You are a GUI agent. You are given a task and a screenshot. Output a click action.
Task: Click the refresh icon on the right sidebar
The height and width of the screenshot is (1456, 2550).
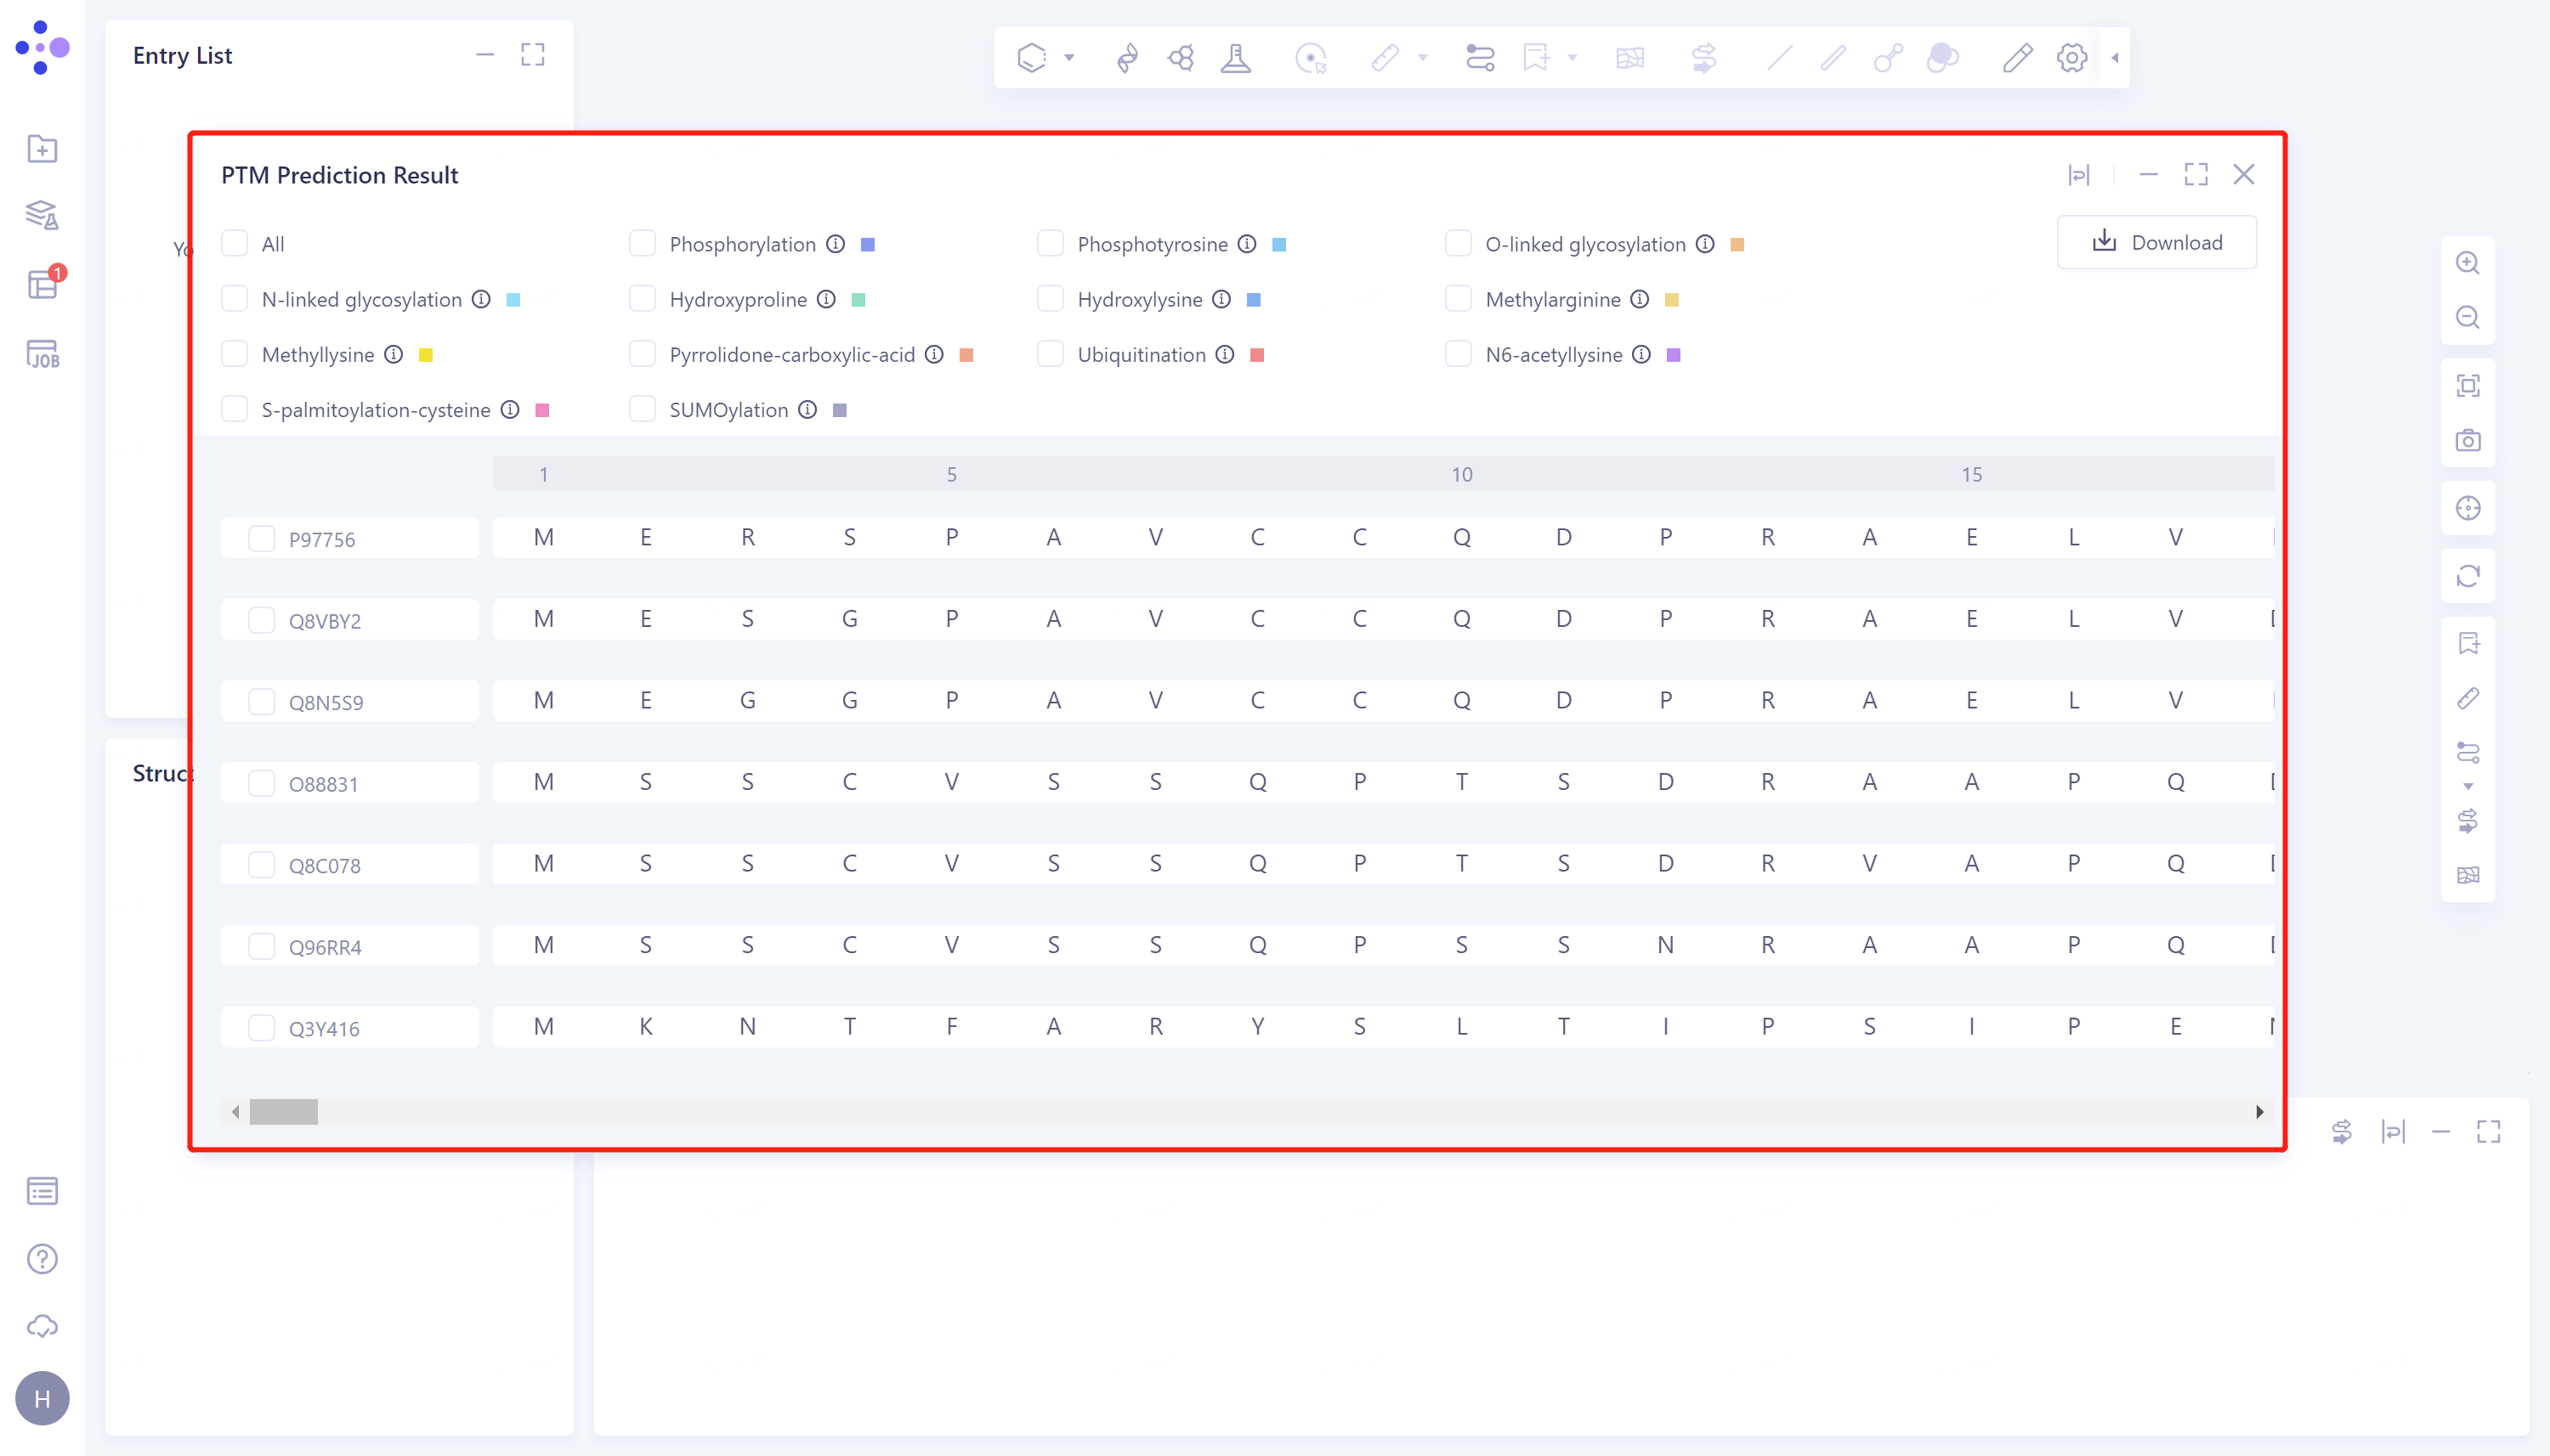tap(2469, 577)
